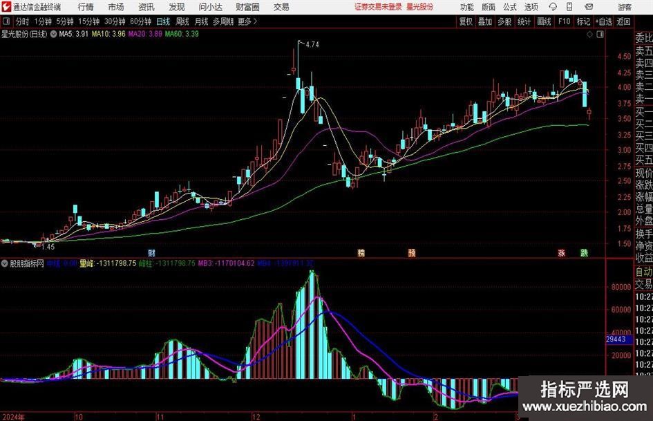Switch to the 周线 weekly tab
The image size is (653, 421).
point(182,21)
